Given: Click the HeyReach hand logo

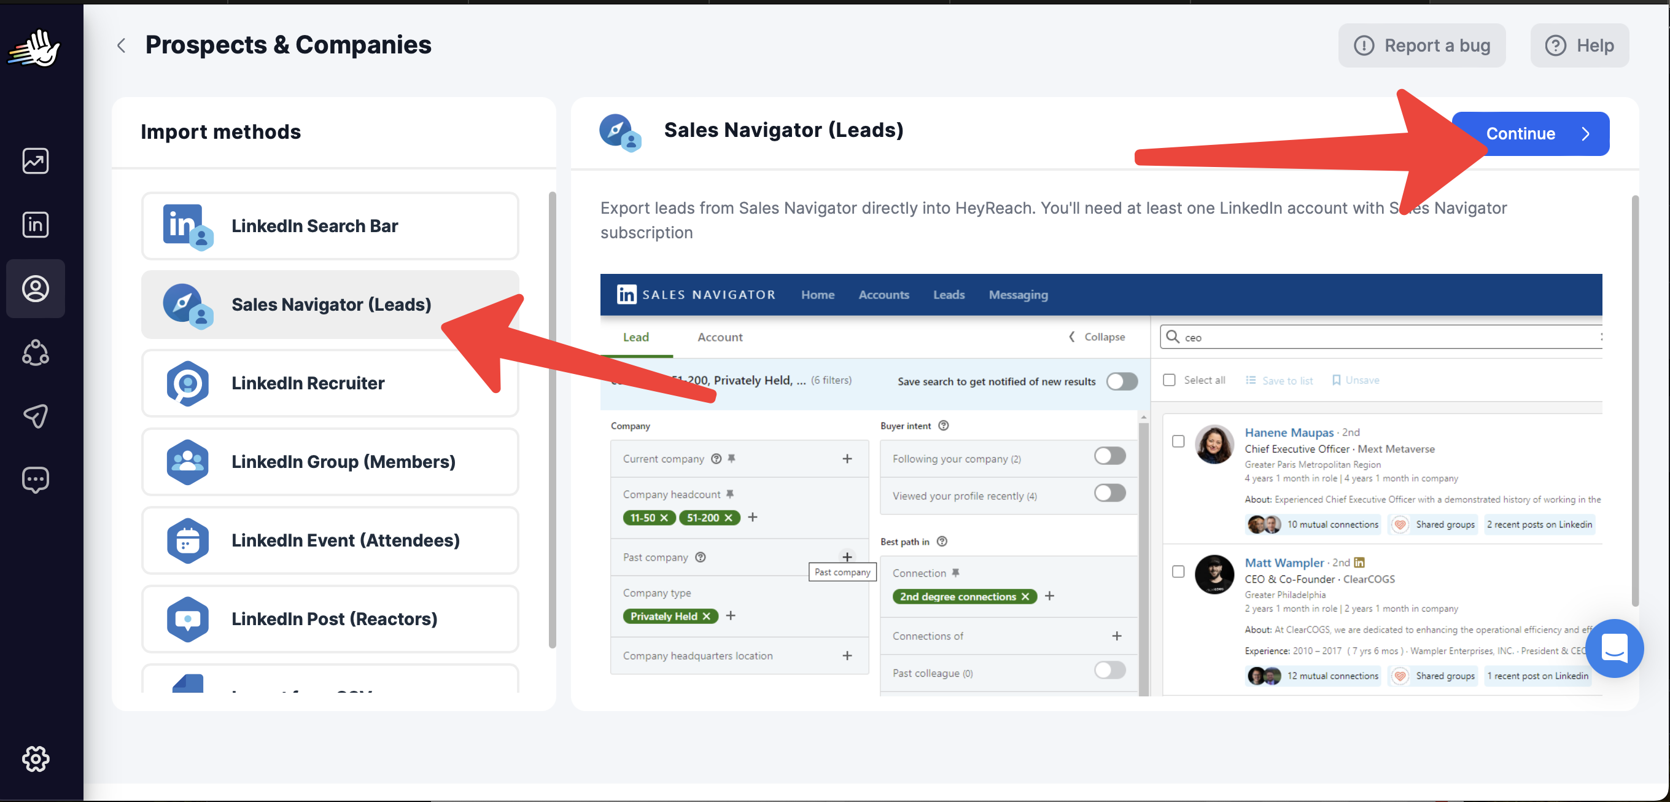Looking at the screenshot, I should point(35,48).
